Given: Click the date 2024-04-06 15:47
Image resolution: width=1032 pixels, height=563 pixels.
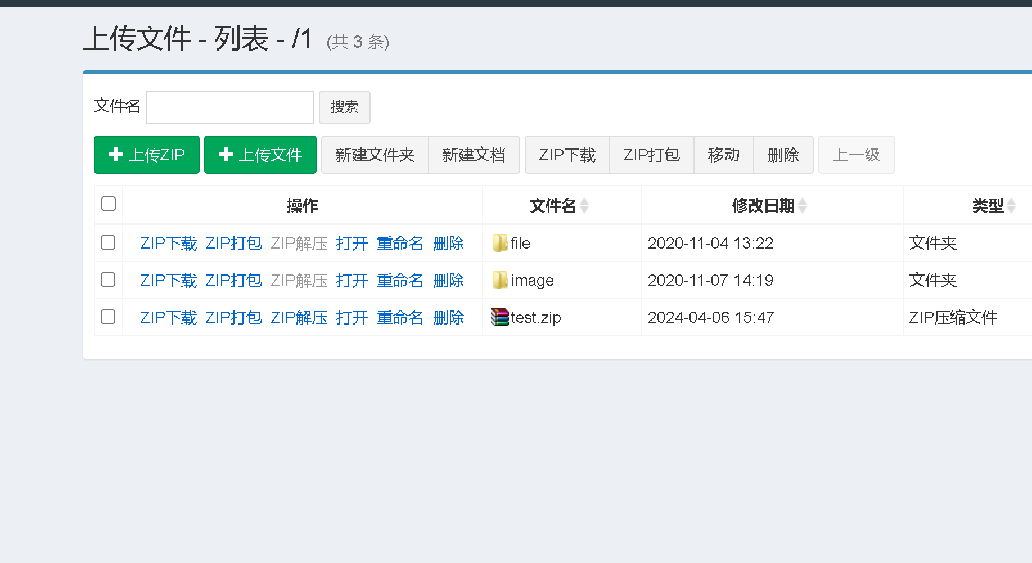Looking at the screenshot, I should pos(711,317).
